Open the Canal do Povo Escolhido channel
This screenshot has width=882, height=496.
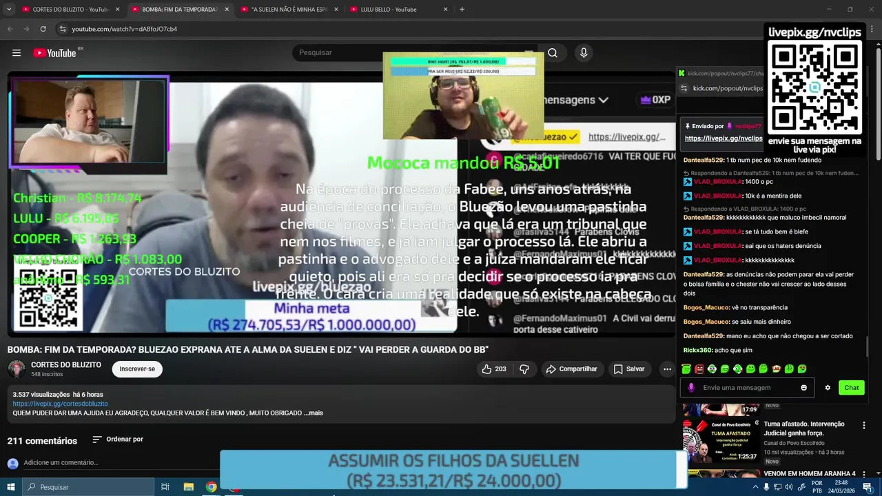(794, 443)
